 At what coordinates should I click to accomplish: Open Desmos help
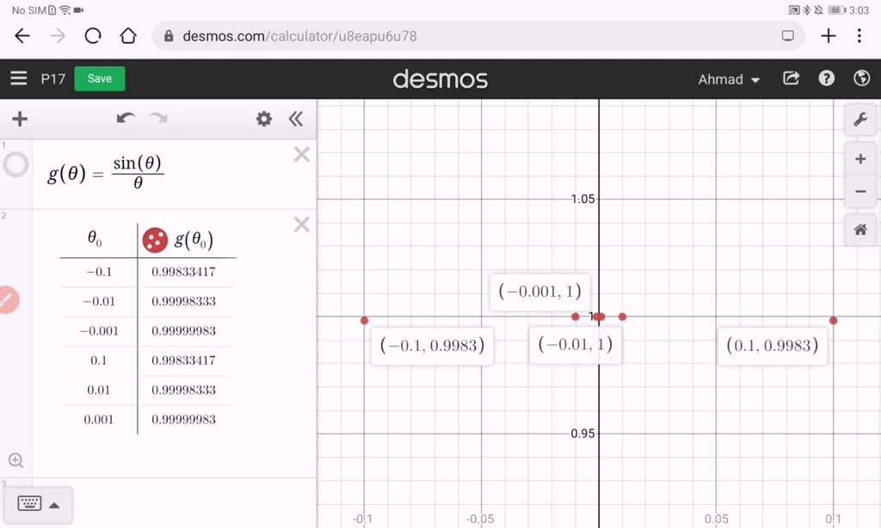(x=826, y=78)
